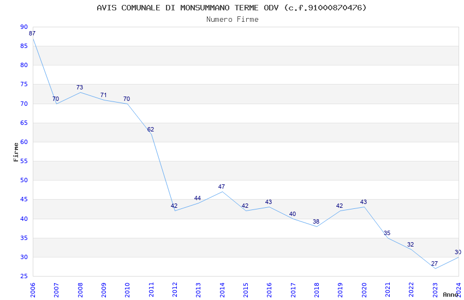Screen dimensions: 464x300
Task: Select the 44 data label for 2013
Action: click(x=198, y=199)
